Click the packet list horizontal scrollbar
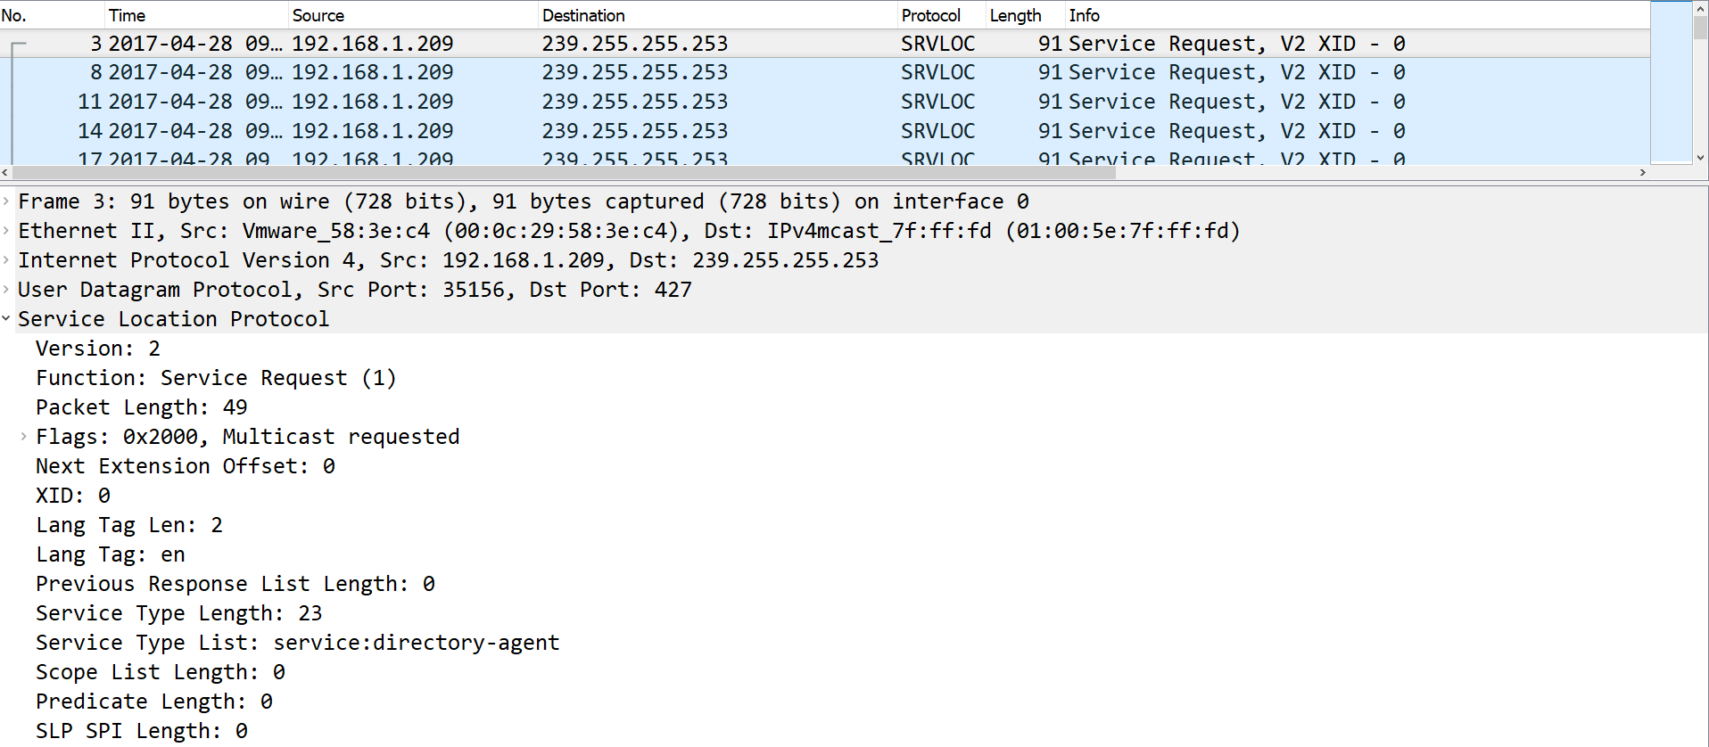The image size is (1709, 747). 562,172
